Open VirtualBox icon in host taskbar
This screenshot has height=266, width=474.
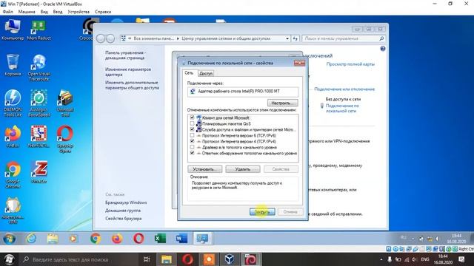click(230, 259)
